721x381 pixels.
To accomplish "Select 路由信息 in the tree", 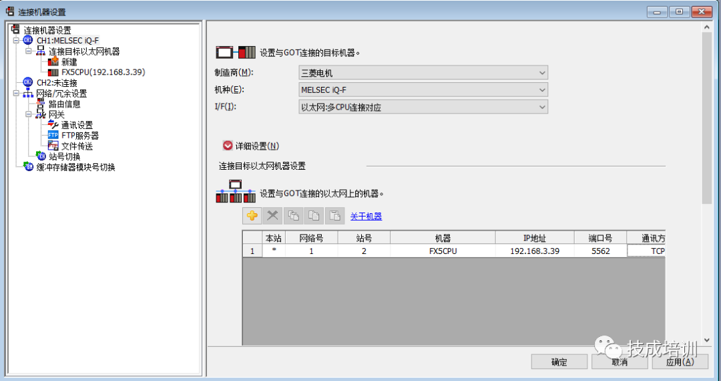I will pyautogui.click(x=65, y=104).
